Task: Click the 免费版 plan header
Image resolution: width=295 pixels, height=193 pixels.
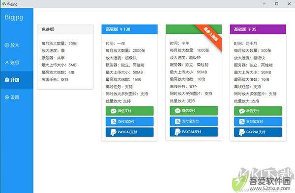Action: click(65, 29)
